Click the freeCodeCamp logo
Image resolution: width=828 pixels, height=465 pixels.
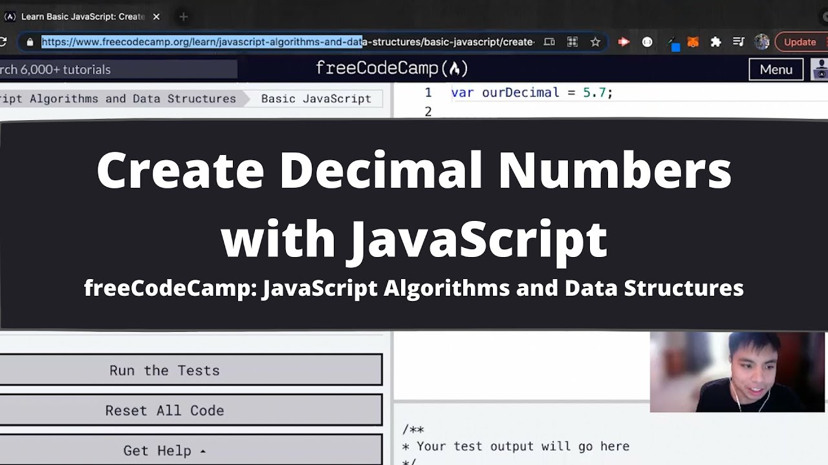click(x=391, y=68)
